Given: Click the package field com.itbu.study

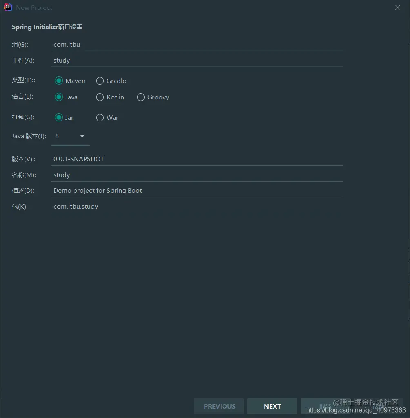Looking at the screenshot, I should (197, 207).
